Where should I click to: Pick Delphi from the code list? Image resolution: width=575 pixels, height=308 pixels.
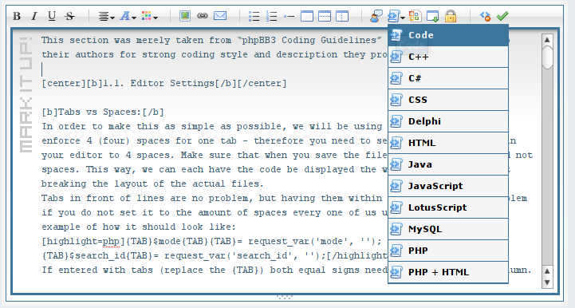(448, 121)
